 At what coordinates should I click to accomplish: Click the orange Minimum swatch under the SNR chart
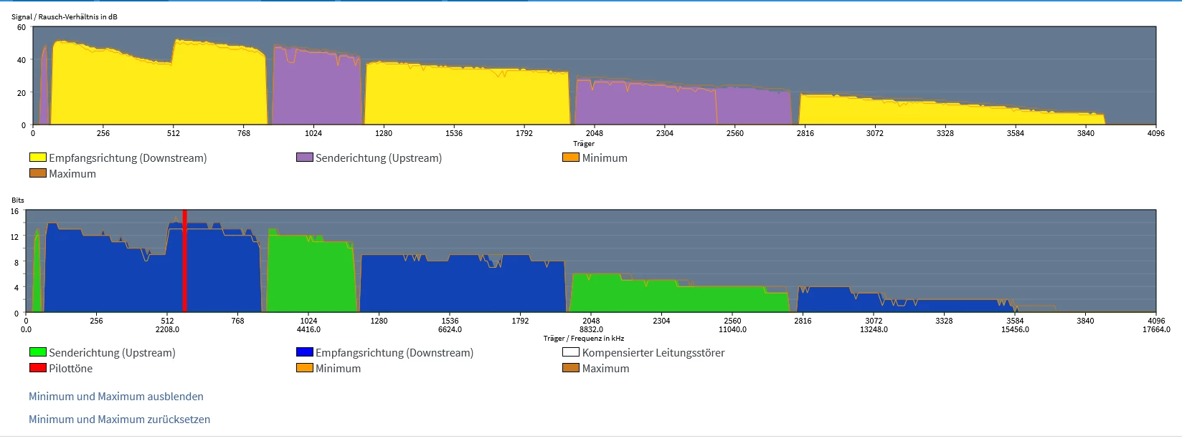coord(570,157)
